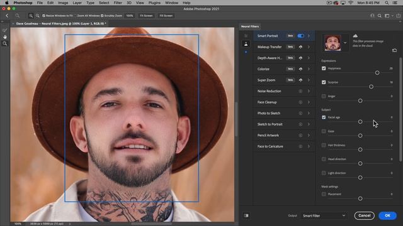Open the face selection dropdown arrow
Image resolution: width=403 pixels, height=226 pixels.
click(345, 43)
